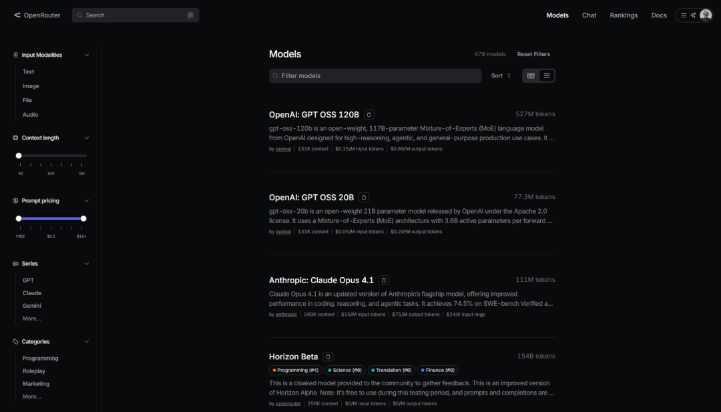
Task: Collapse the Input Modalities section
Action: pyautogui.click(x=86, y=55)
